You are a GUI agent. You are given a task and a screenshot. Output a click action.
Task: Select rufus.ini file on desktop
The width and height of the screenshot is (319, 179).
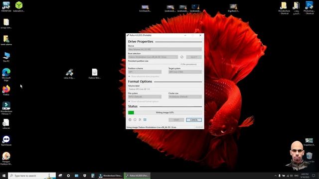(x=6, y=124)
